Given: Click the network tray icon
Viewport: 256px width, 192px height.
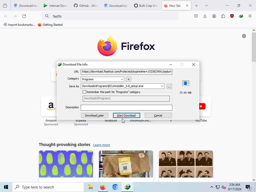Looking at the screenshot, I should (218, 187).
